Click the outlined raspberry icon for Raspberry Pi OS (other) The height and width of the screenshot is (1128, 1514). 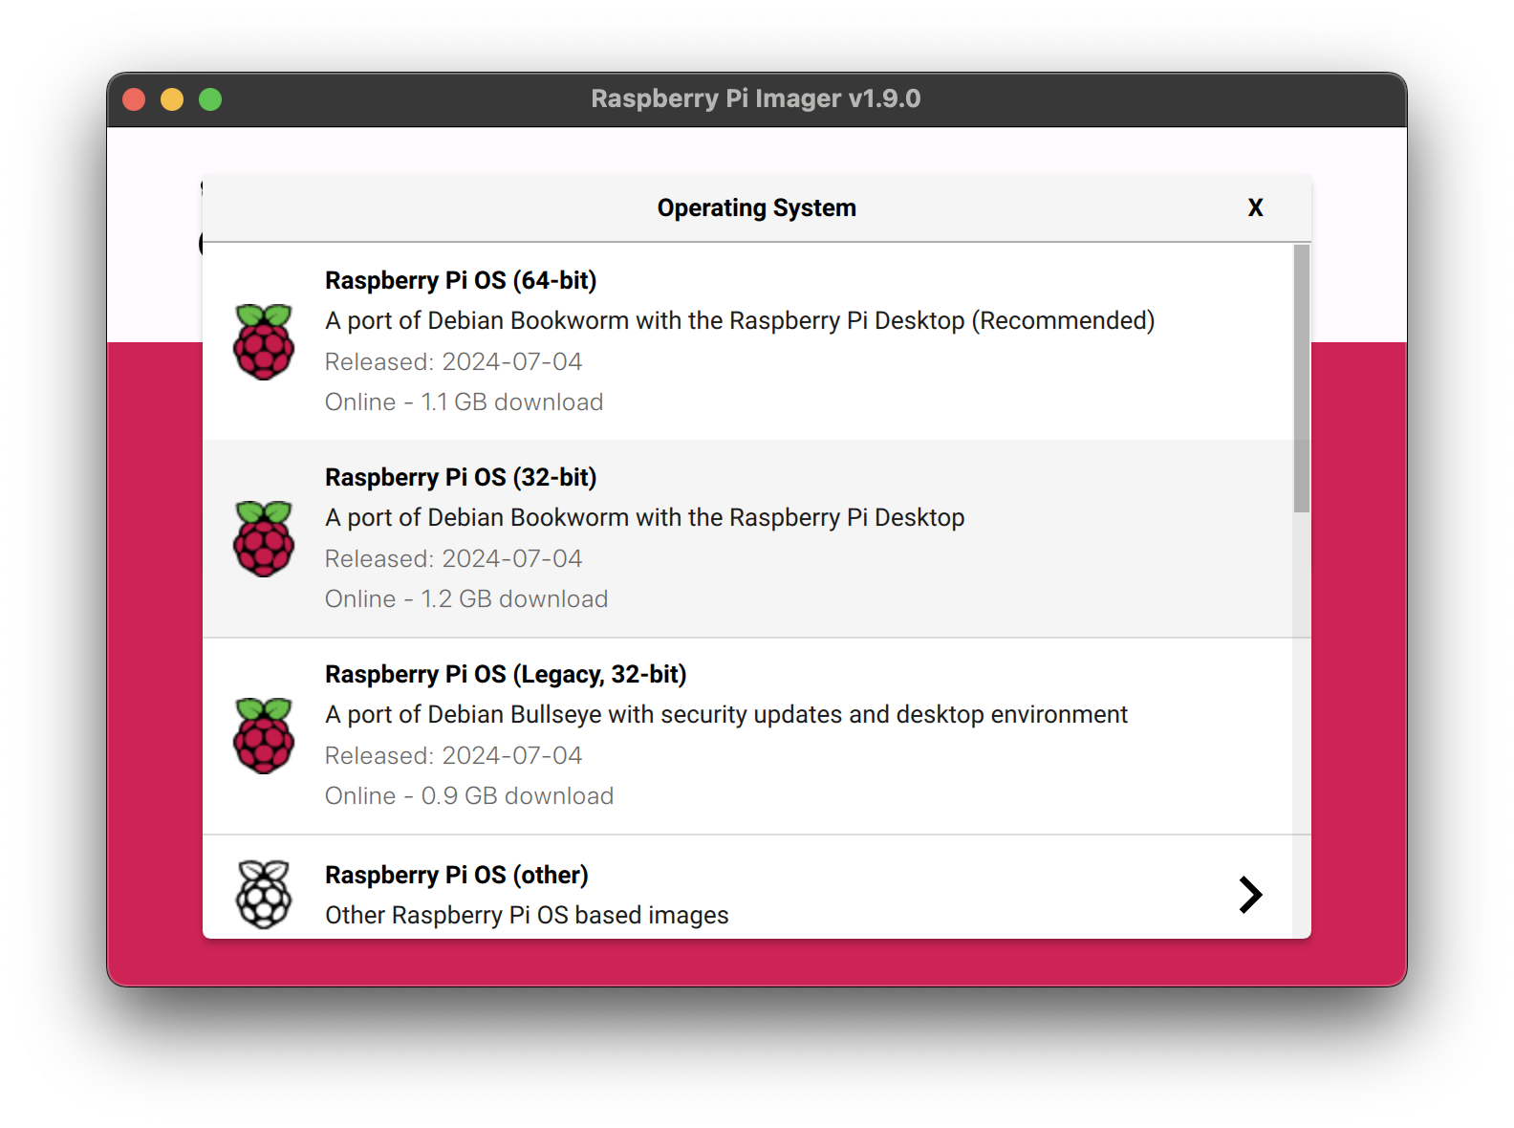[264, 894]
